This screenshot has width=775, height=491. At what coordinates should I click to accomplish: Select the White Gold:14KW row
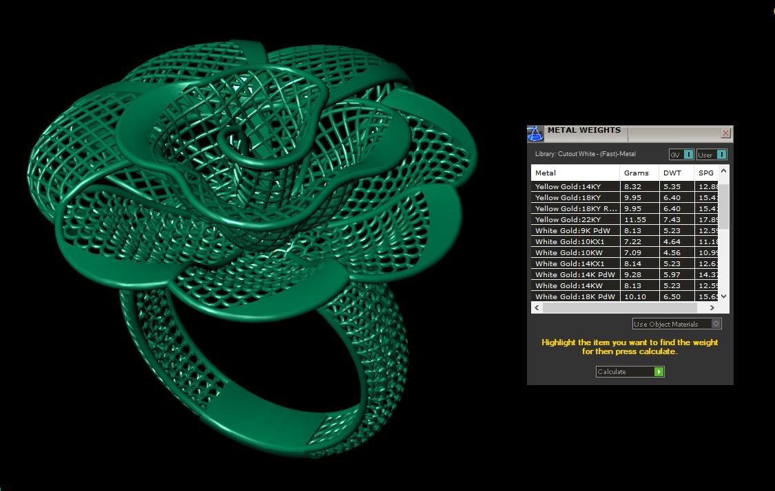point(625,285)
